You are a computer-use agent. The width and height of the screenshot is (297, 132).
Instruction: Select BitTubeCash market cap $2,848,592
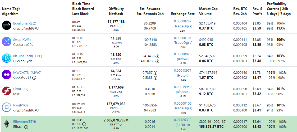point(207,56)
